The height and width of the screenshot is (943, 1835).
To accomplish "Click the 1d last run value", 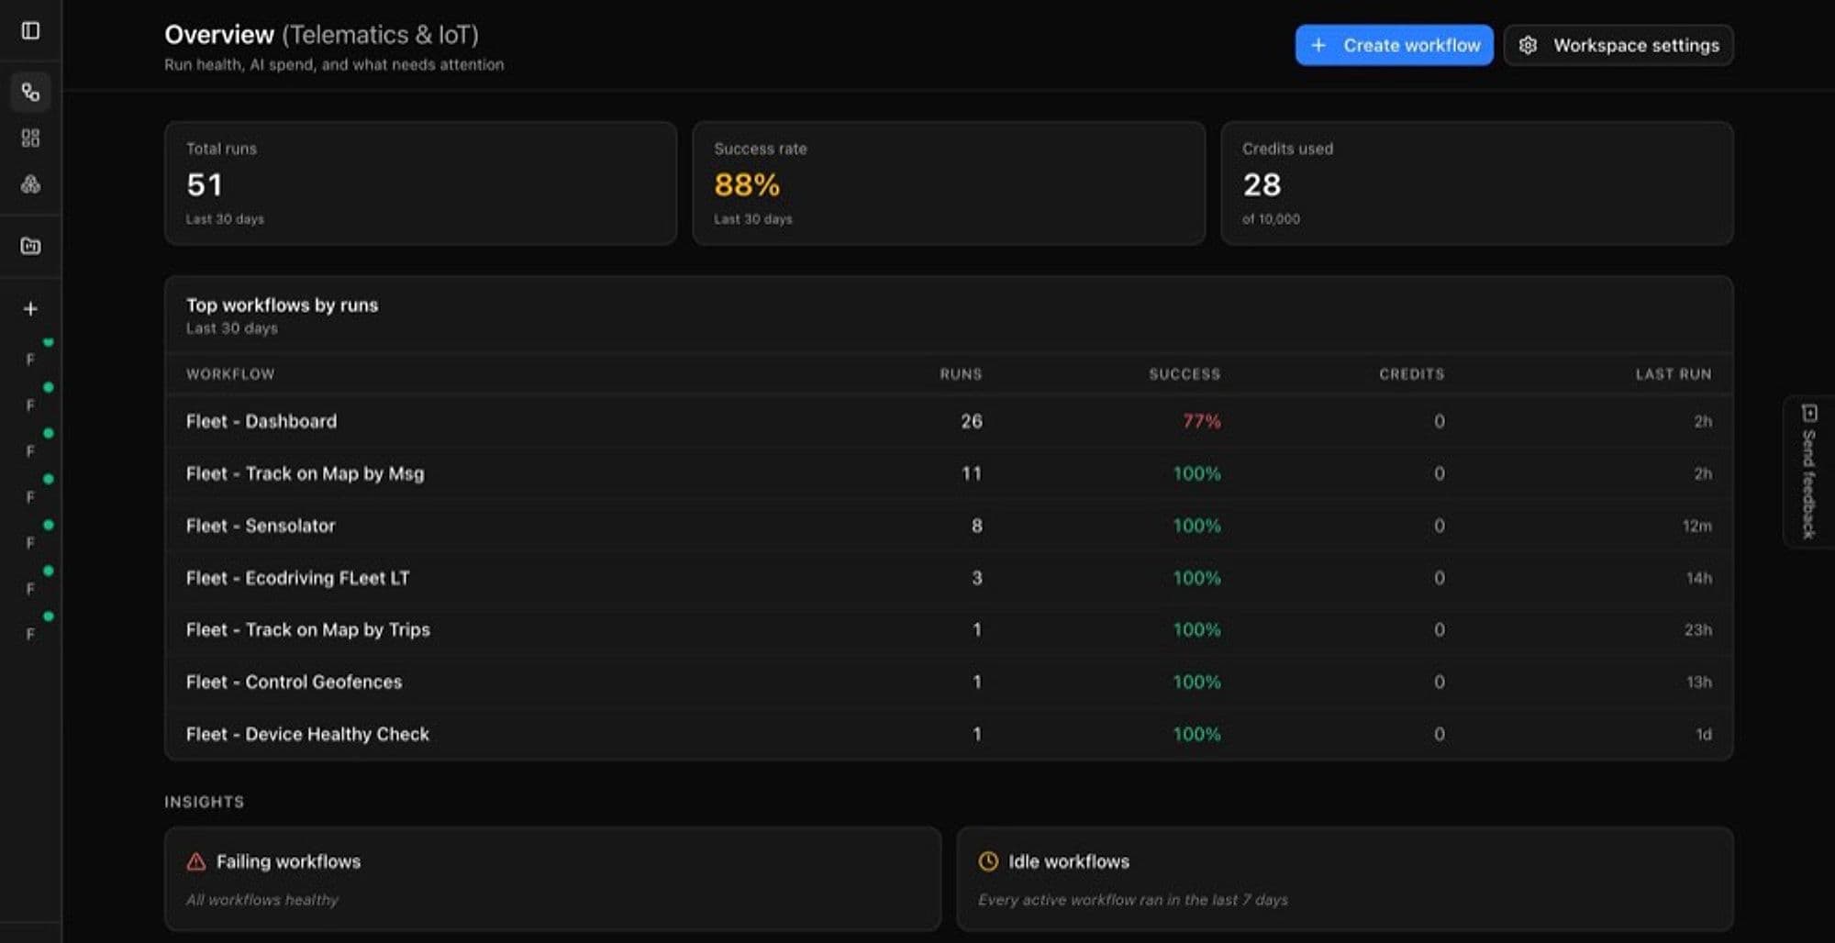I will [x=1703, y=734].
